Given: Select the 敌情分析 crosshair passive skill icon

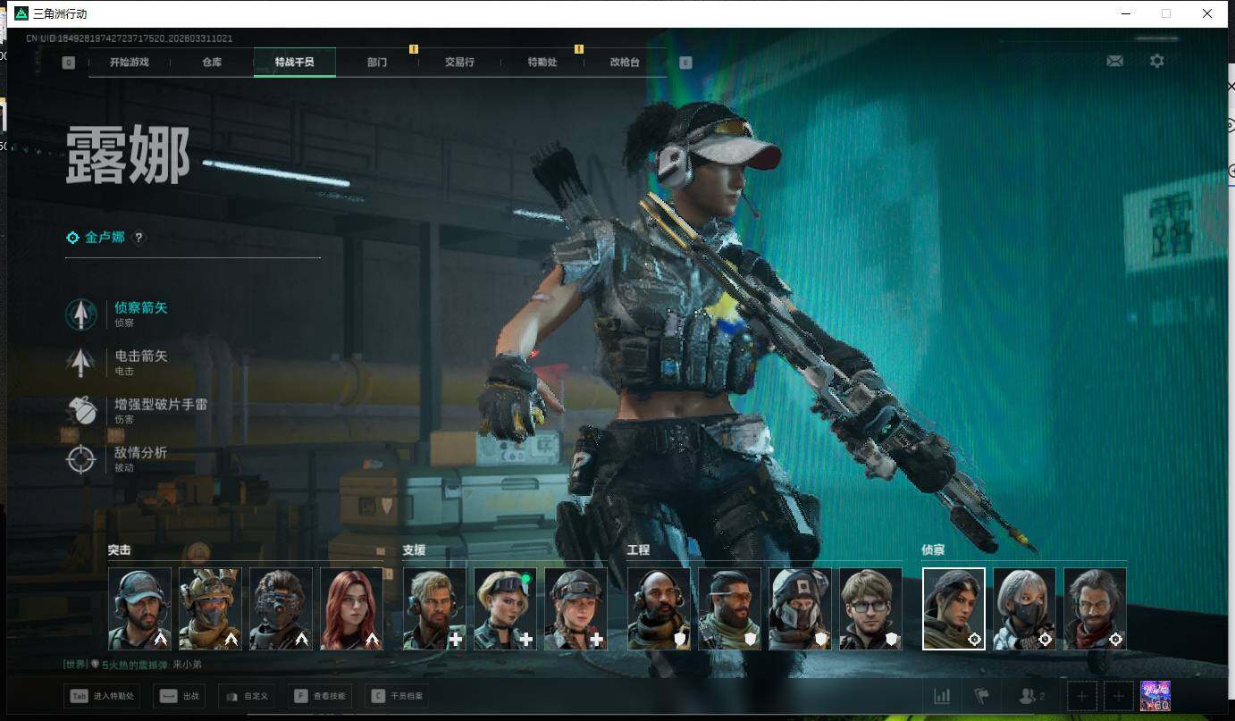Looking at the screenshot, I should point(81,459).
